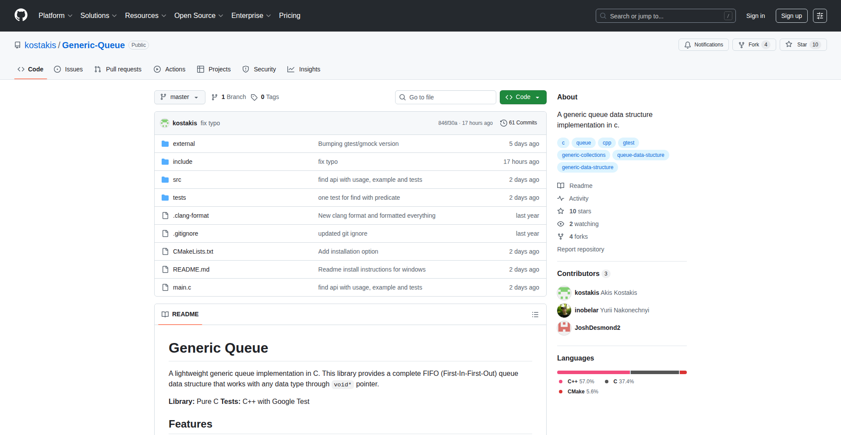Expand the Resources menu
841x435 pixels.
pos(146,16)
